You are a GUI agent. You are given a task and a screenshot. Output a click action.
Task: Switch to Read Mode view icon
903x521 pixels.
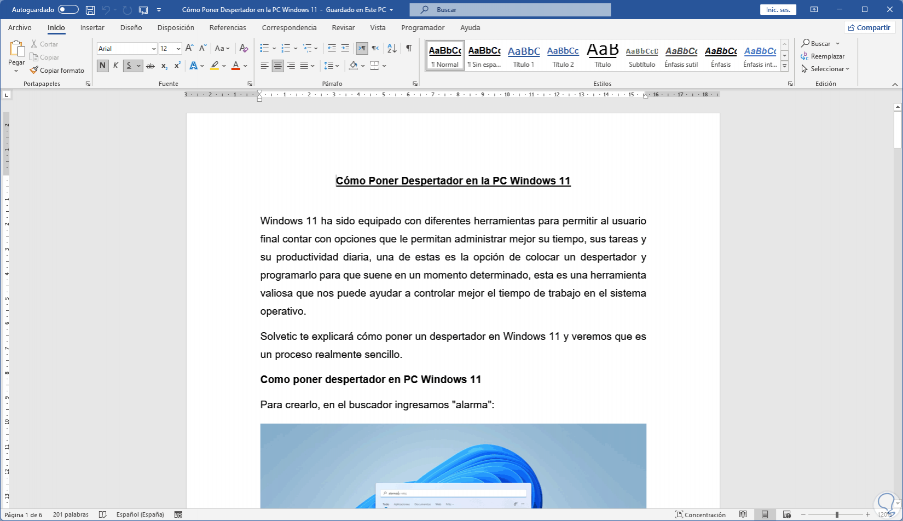point(743,514)
